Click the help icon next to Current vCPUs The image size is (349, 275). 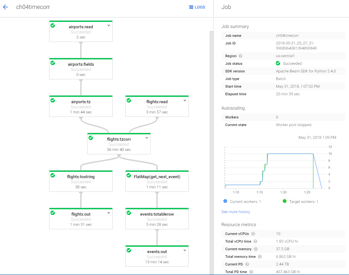pos(253,233)
